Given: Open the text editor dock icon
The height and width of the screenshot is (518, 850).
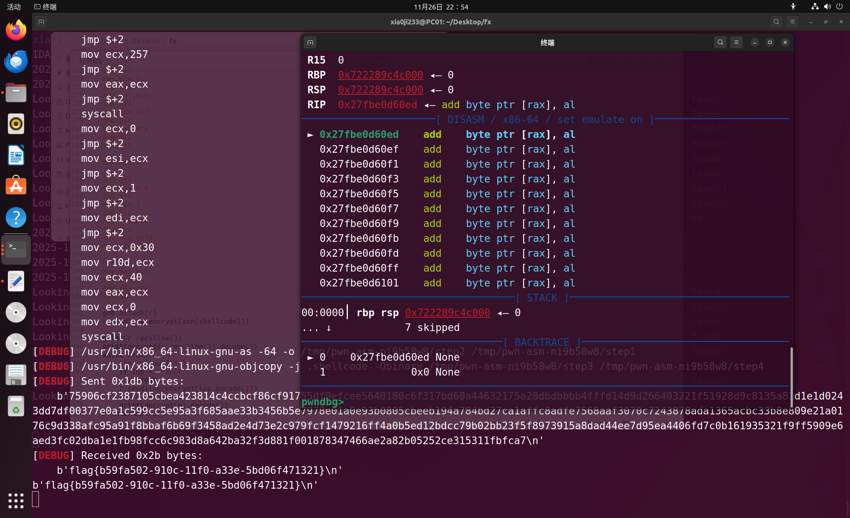Looking at the screenshot, I should pyautogui.click(x=16, y=281).
